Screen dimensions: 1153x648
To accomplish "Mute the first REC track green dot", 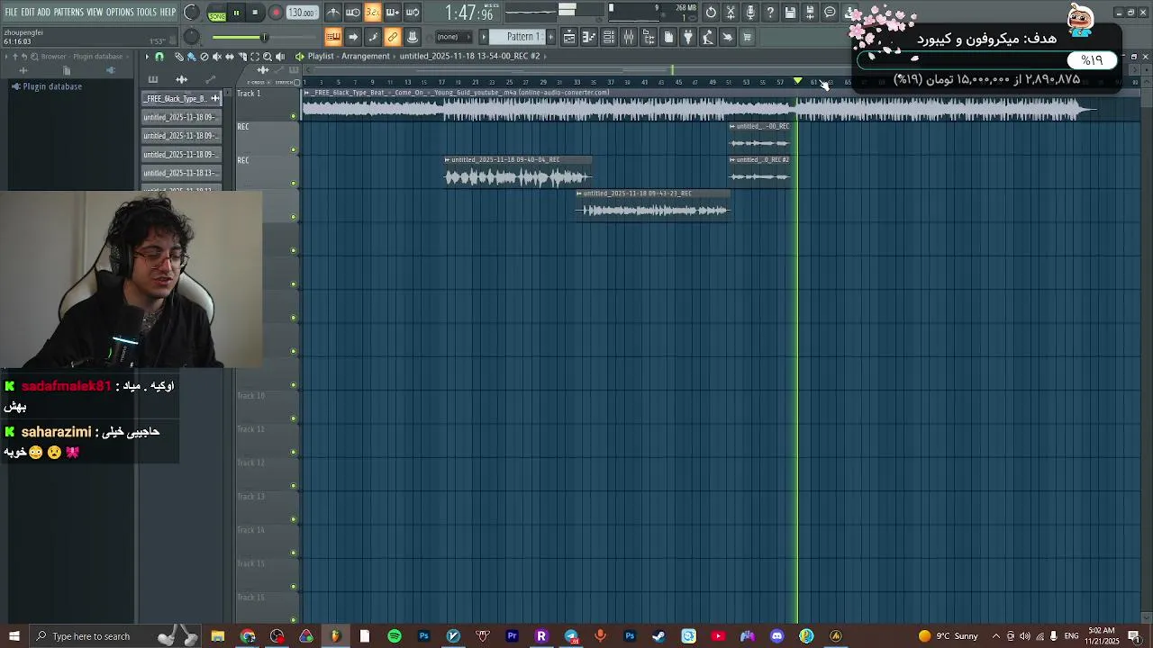I will 294,149.
